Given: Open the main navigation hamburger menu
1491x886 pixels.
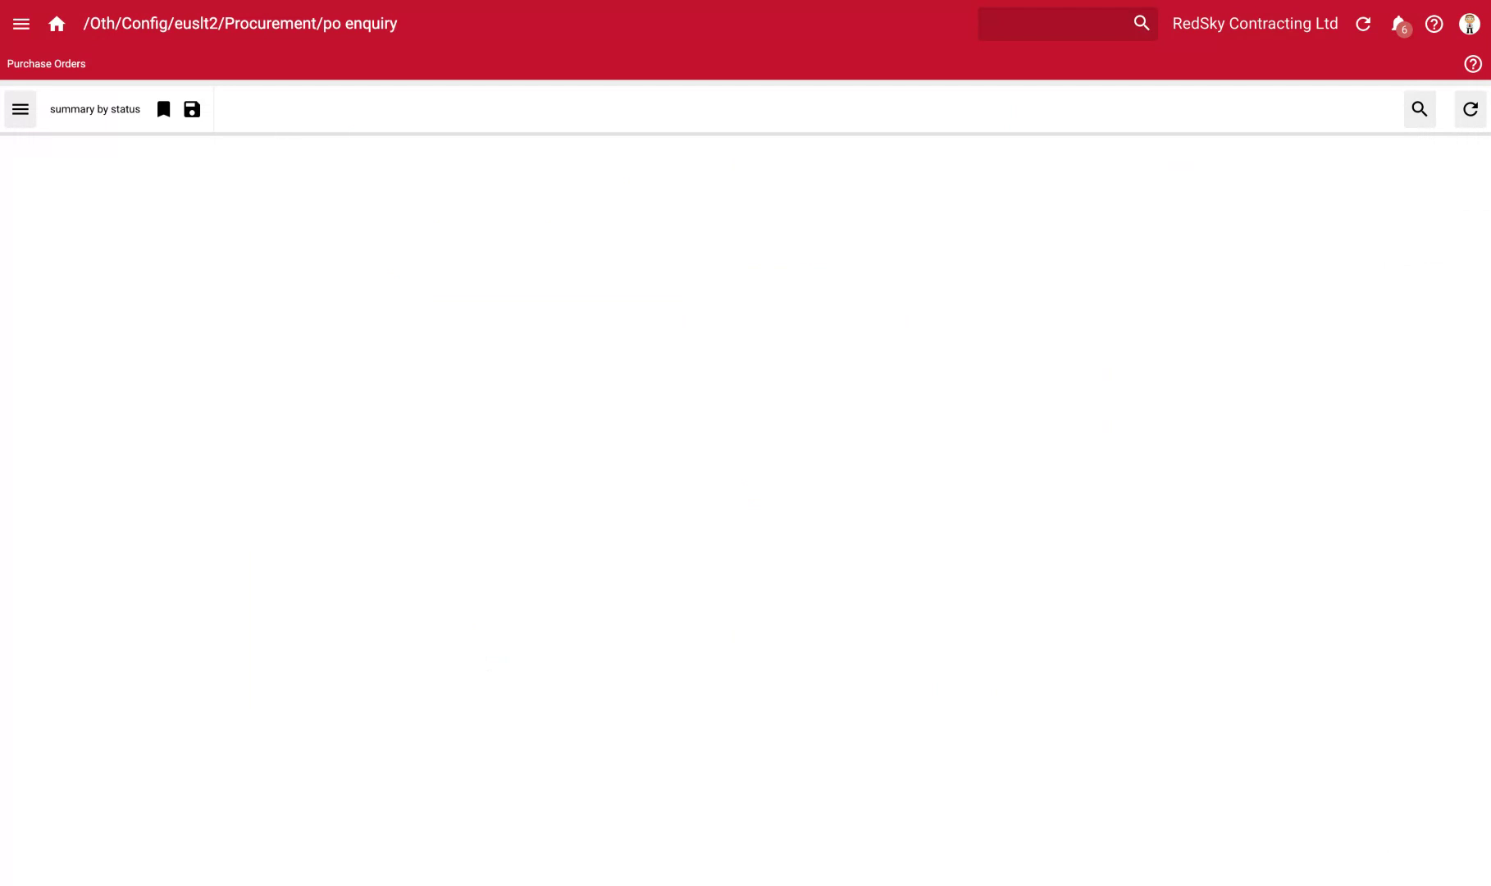Looking at the screenshot, I should pos(21,23).
